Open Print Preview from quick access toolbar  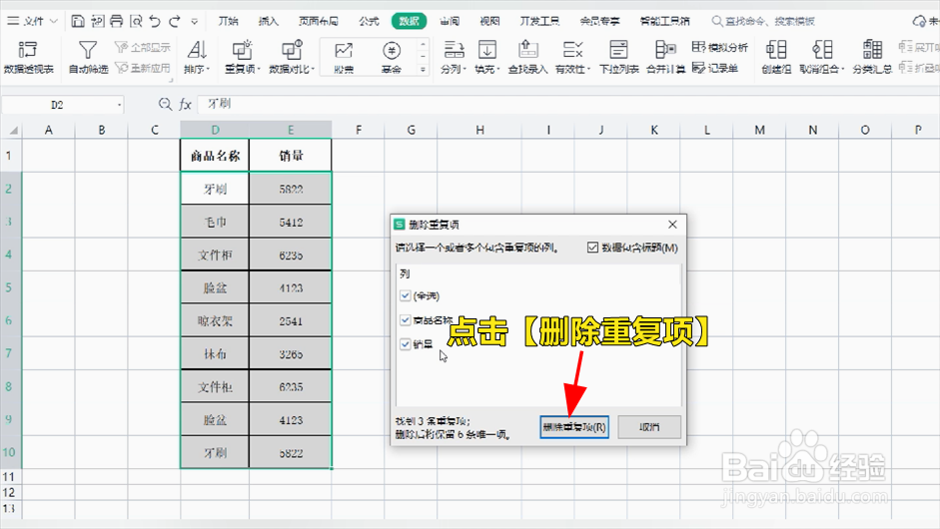[136, 22]
